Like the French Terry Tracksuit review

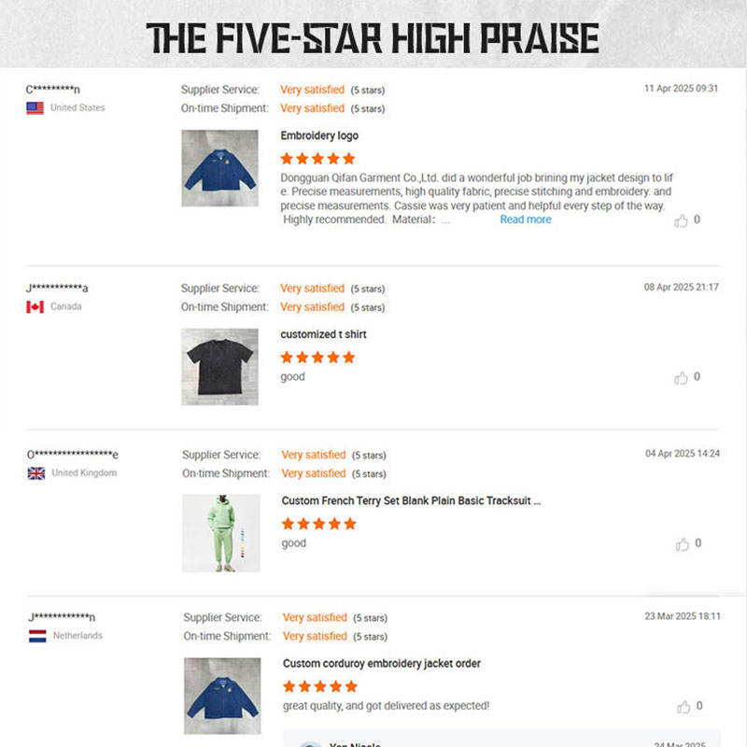[683, 544]
